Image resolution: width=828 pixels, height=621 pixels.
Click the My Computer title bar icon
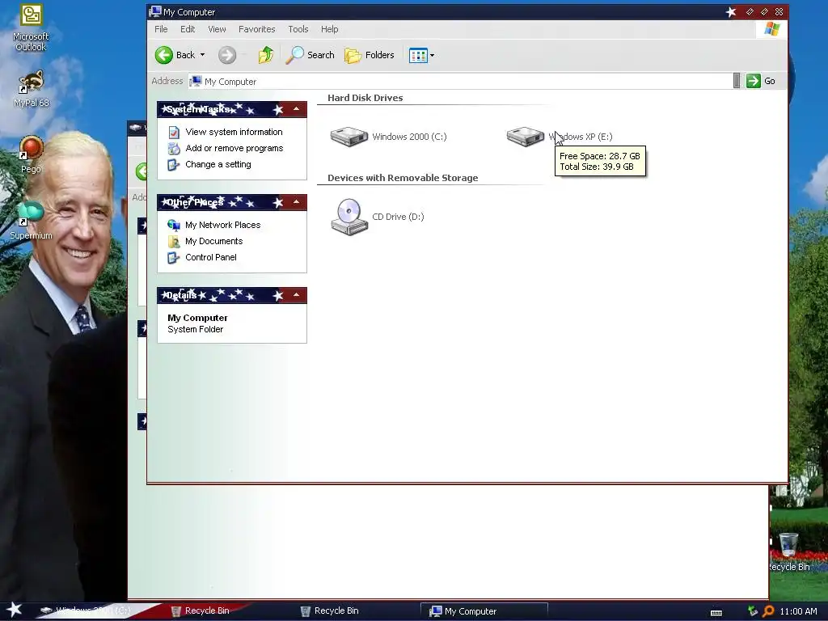point(154,11)
